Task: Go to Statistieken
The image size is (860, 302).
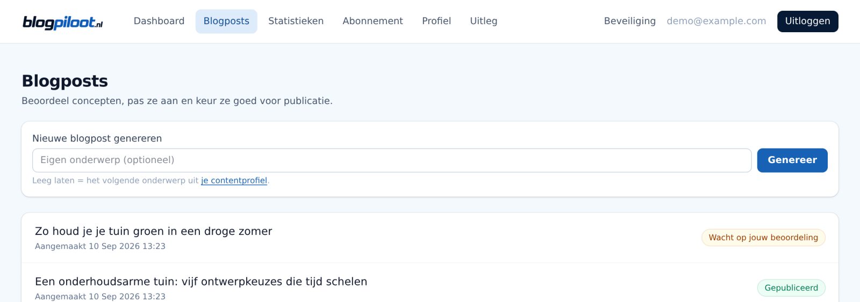Action: 296,21
